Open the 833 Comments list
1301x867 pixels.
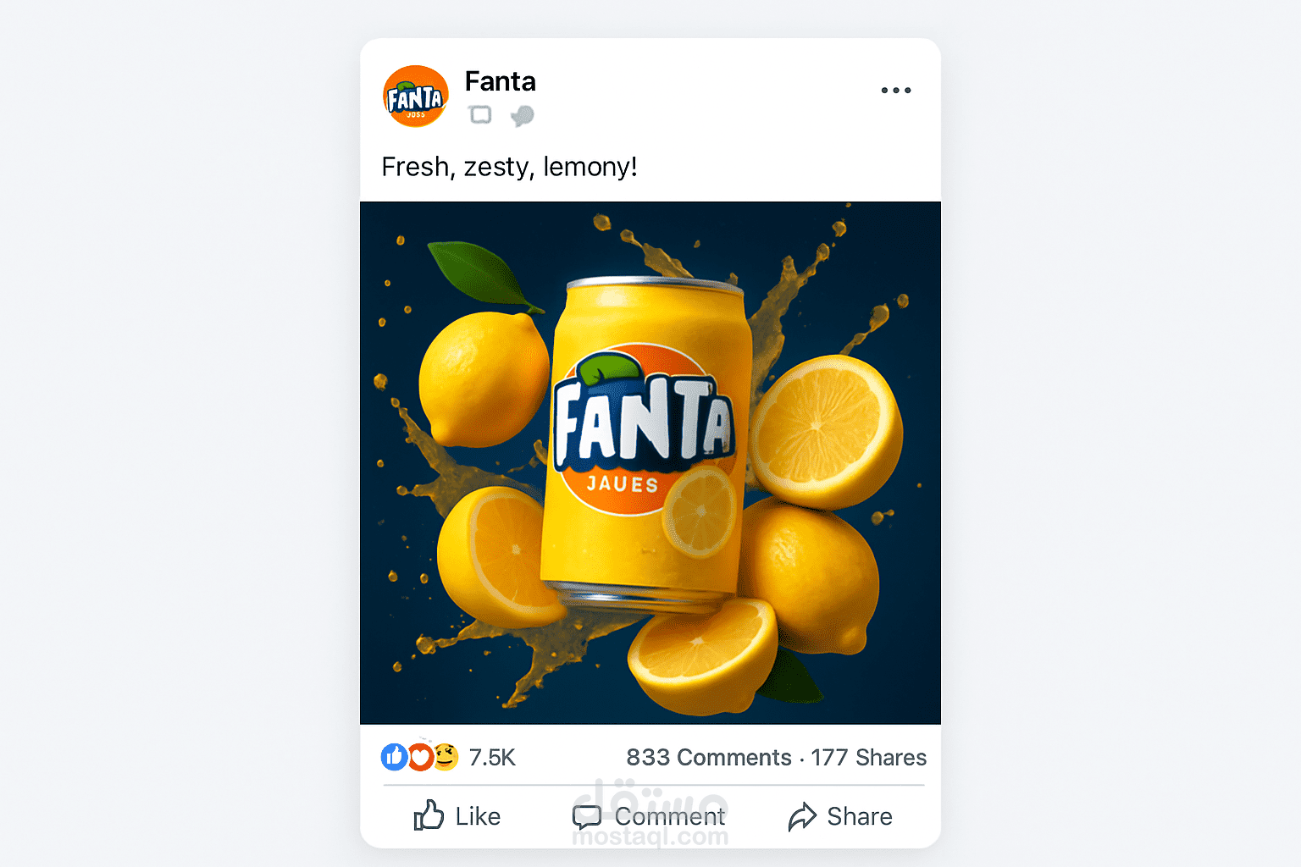[709, 758]
